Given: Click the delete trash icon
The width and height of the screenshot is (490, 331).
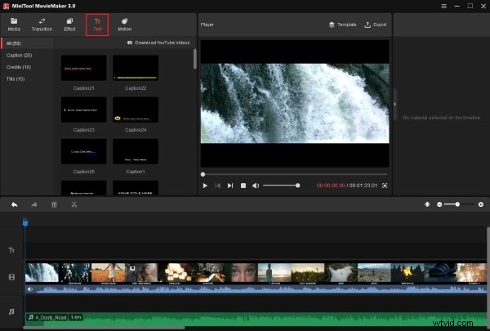Looking at the screenshot, I should (54, 204).
